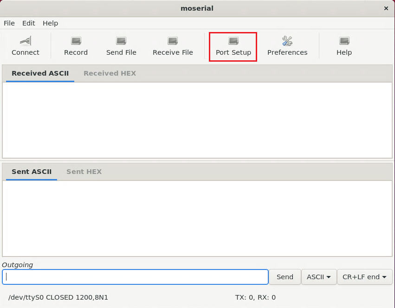
Task: Open the File menu
Action: [x=9, y=23]
